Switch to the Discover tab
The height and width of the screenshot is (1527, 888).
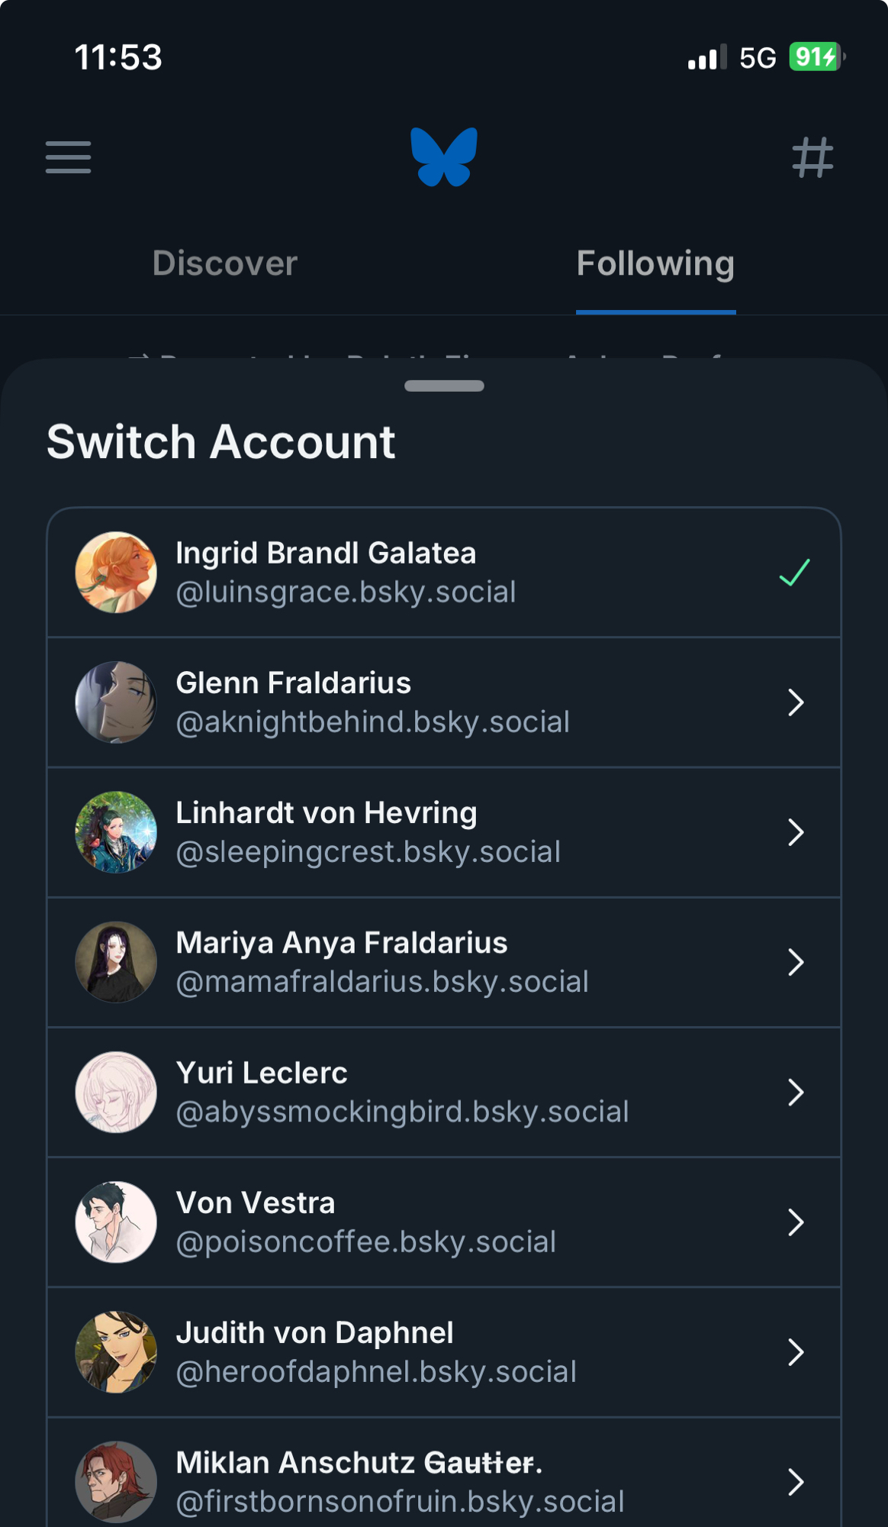tap(224, 263)
